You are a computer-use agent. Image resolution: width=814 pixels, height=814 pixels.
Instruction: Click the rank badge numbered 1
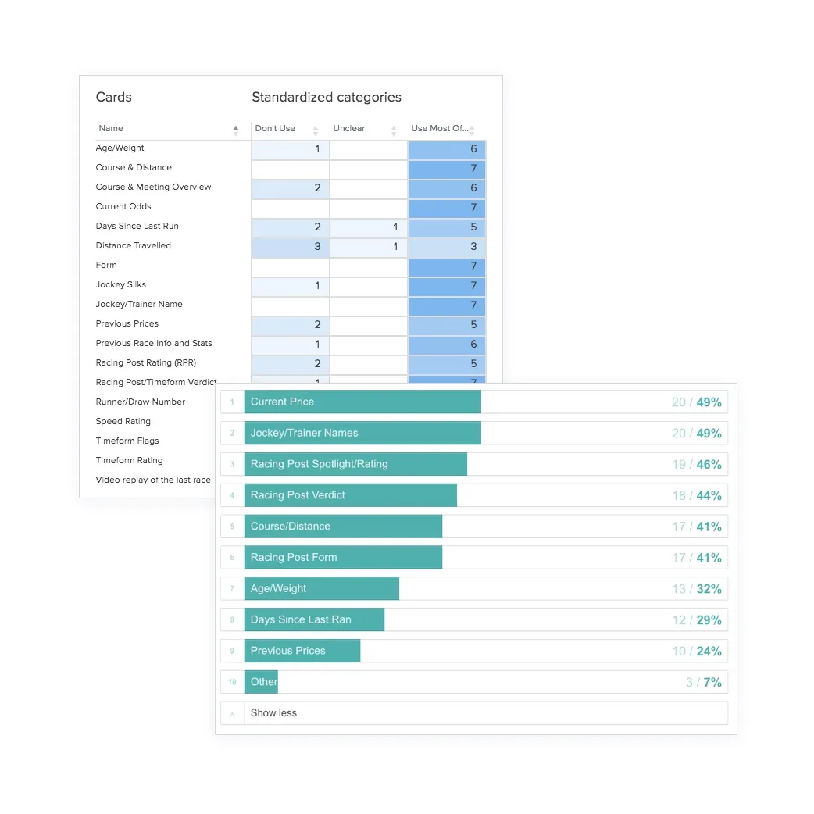click(x=232, y=402)
